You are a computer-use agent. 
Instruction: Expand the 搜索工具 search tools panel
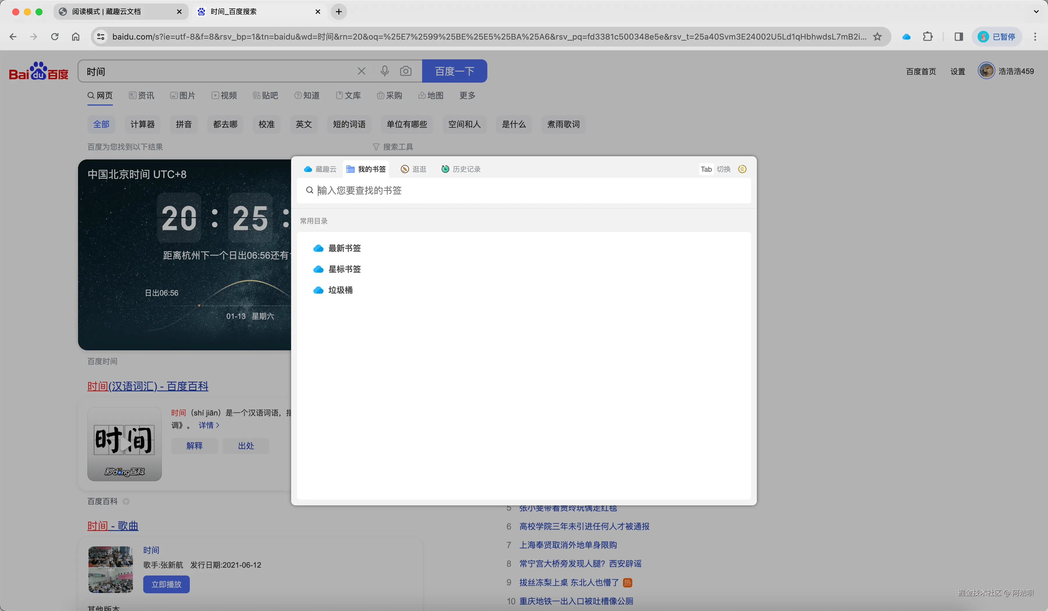[393, 146]
